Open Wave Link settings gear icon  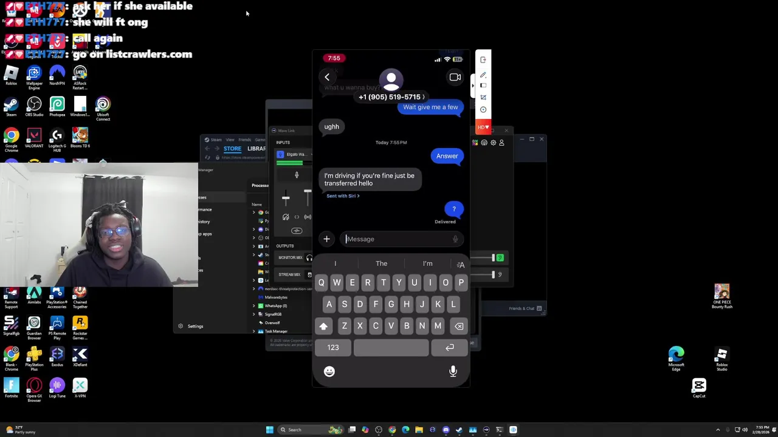[x=493, y=143]
